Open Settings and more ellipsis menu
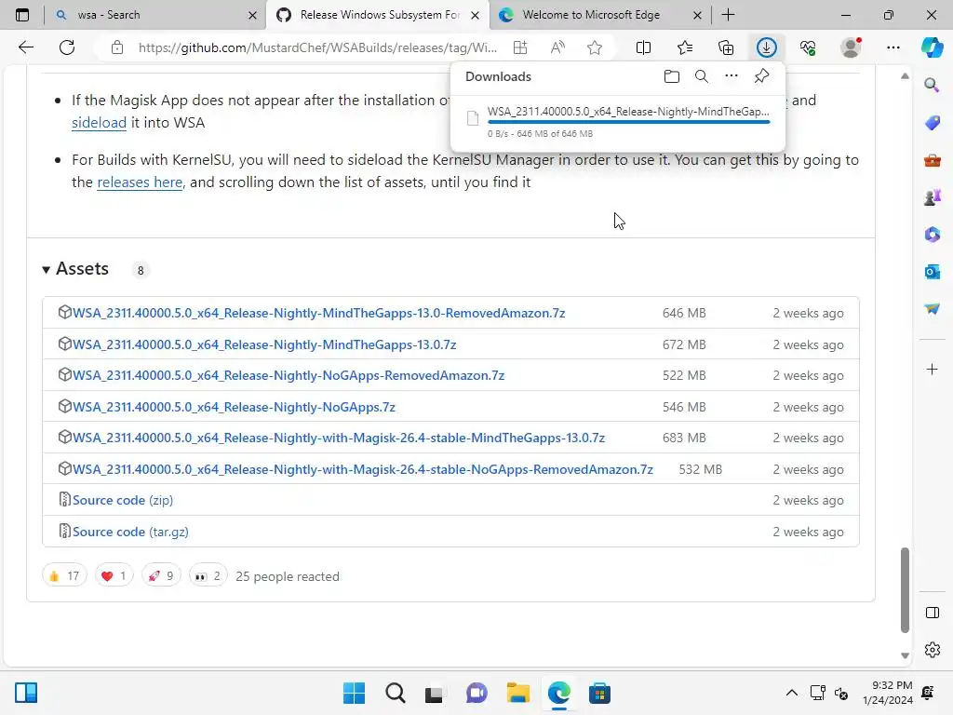The height and width of the screenshot is (715, 953). coord(893,47)
